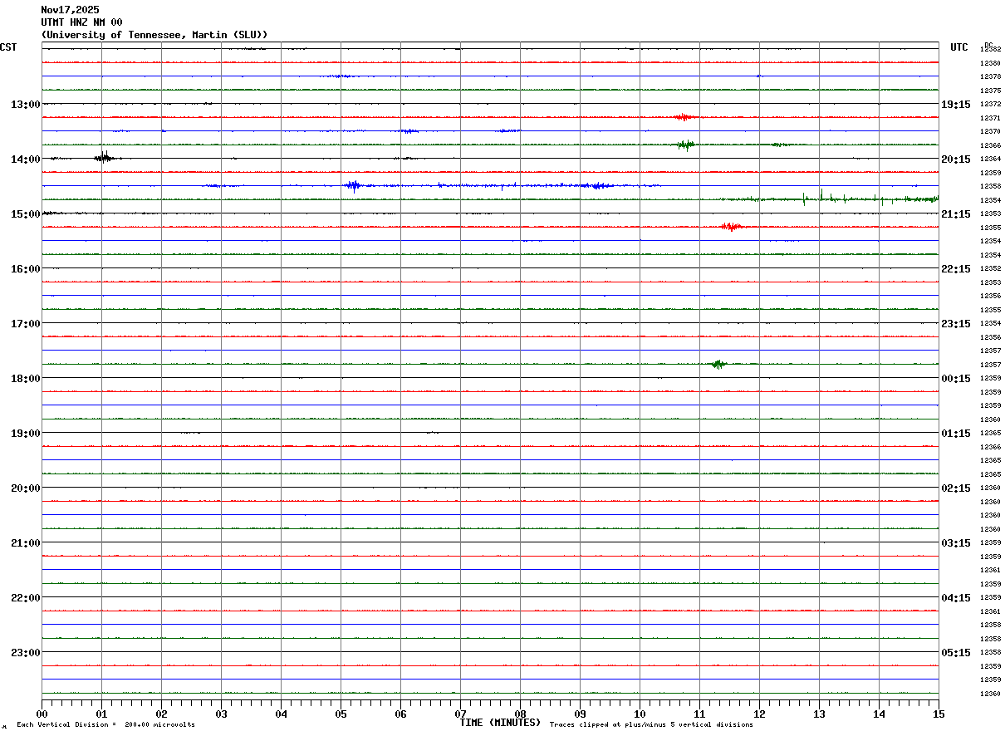The image size is (1005, 736).
Task: Click the red burst on the 15:15 trace
Action: point(731,226)
